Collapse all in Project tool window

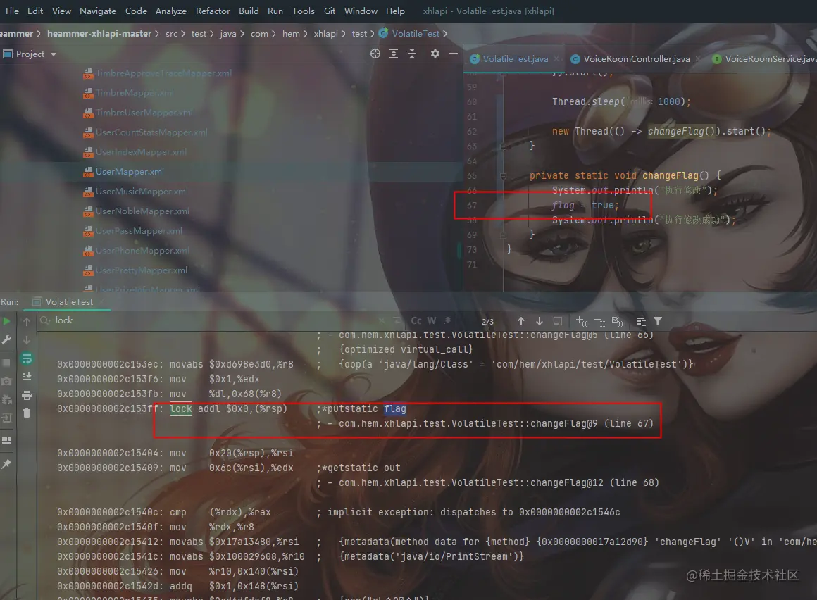[x=412, y=54]
